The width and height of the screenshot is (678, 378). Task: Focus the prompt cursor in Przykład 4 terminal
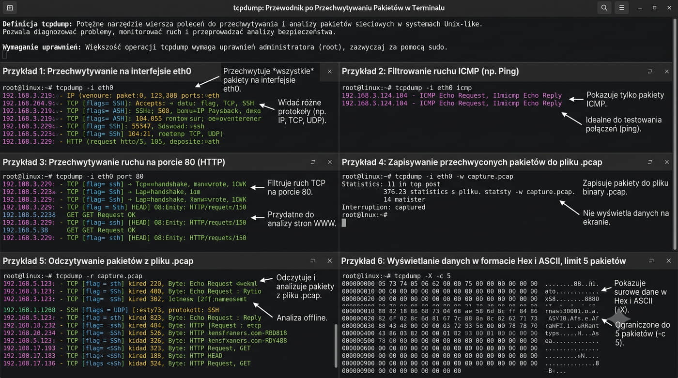pyautogui.click(x=344, y=223)
